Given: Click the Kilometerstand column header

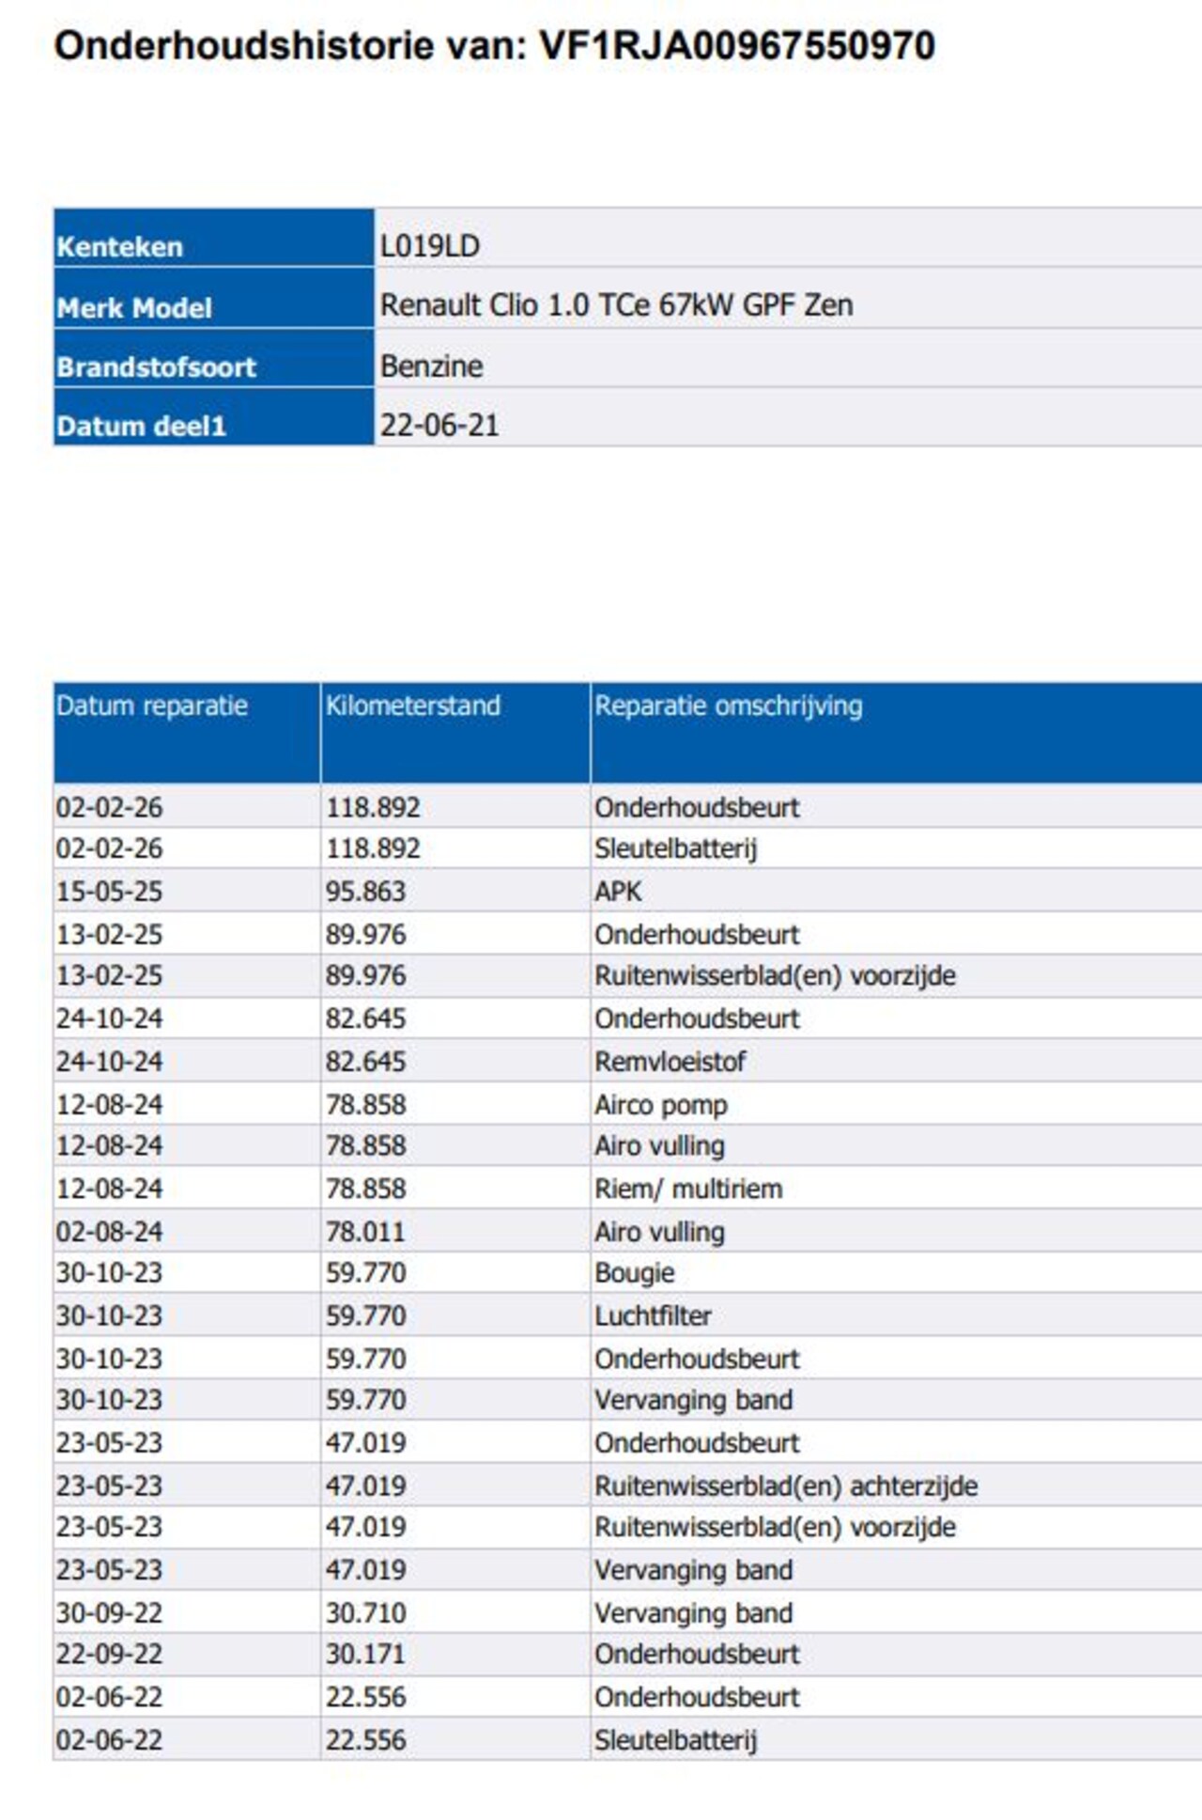Looking at the screenshot, I should click(412, 706).
